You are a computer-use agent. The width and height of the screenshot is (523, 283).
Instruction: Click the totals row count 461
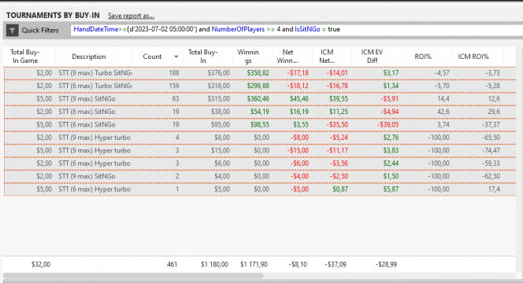pos(172,264)
